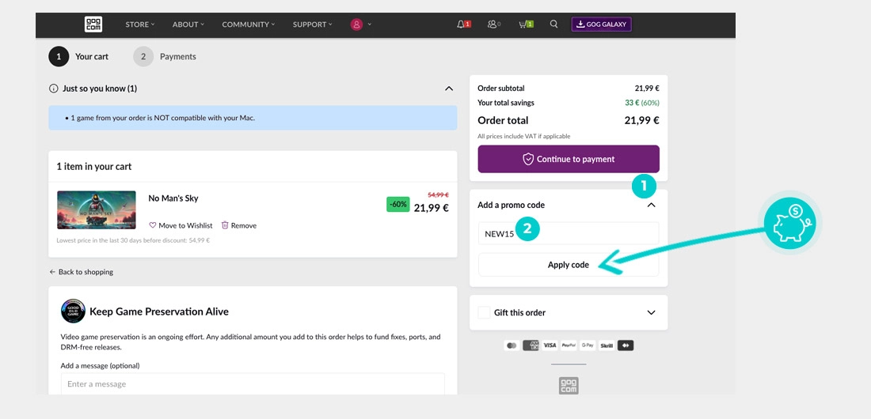Click the Apply code button
Viewport: 871px width, 419px height.
click(569, 265)
